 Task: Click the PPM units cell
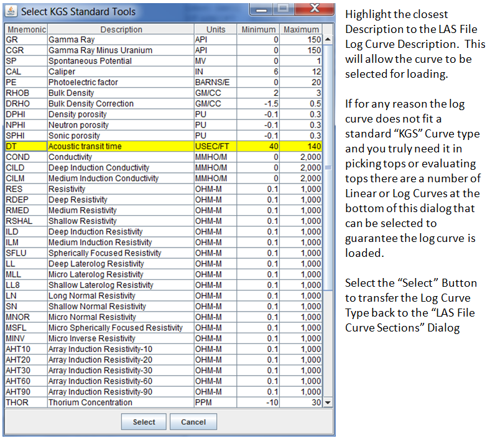pos(216,402)
